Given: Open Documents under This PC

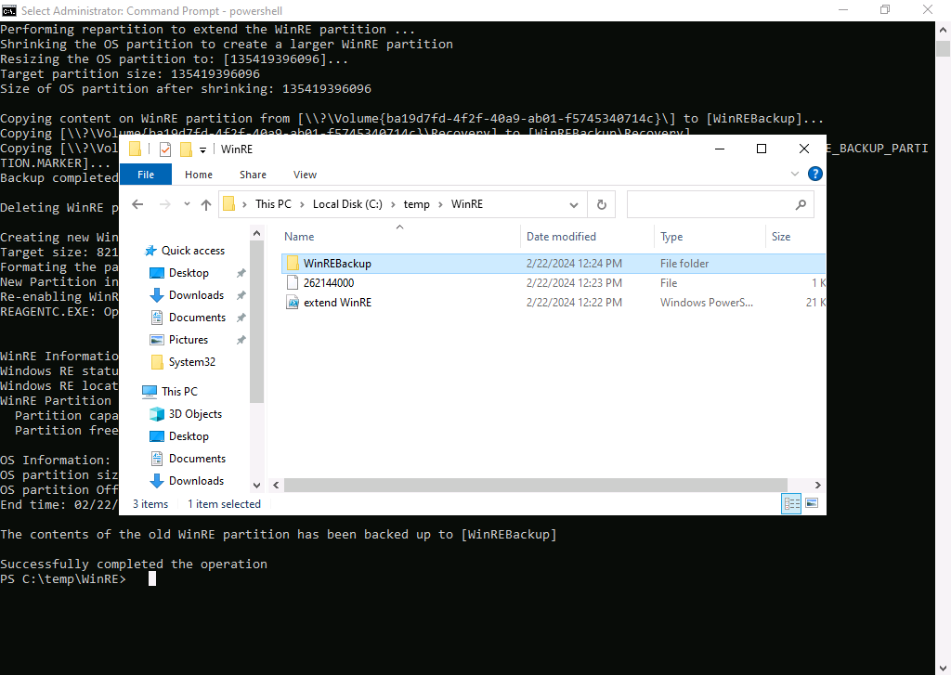Looking at the screenshot, I should (x=197, y=459).
